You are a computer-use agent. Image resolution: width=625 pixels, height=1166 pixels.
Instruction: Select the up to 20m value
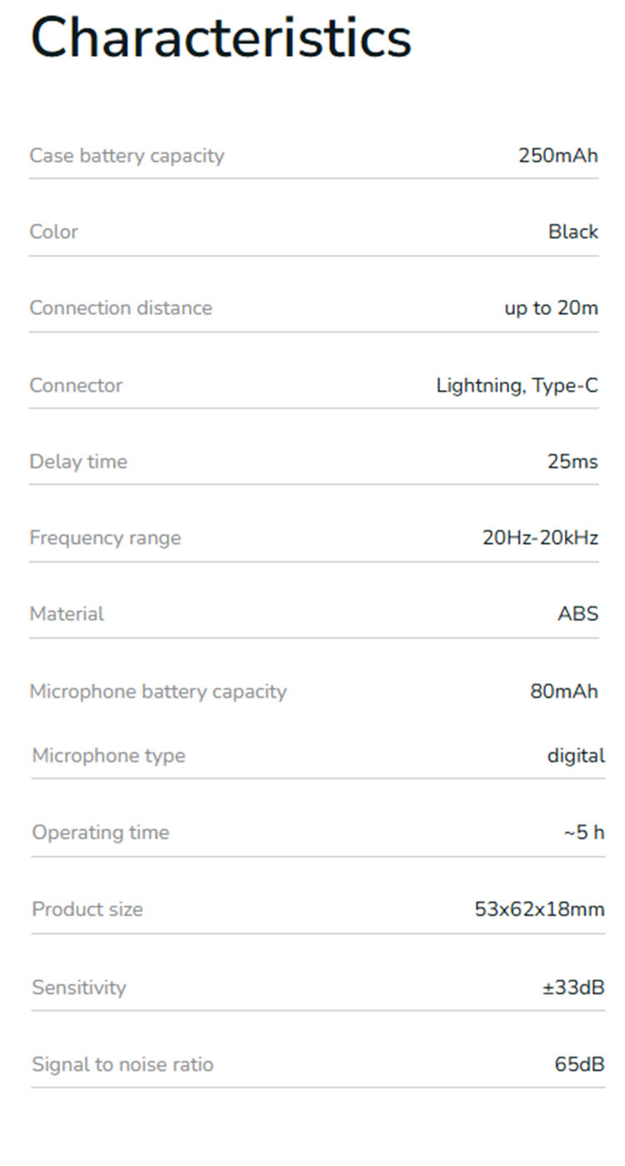click(x=551, y=308)
